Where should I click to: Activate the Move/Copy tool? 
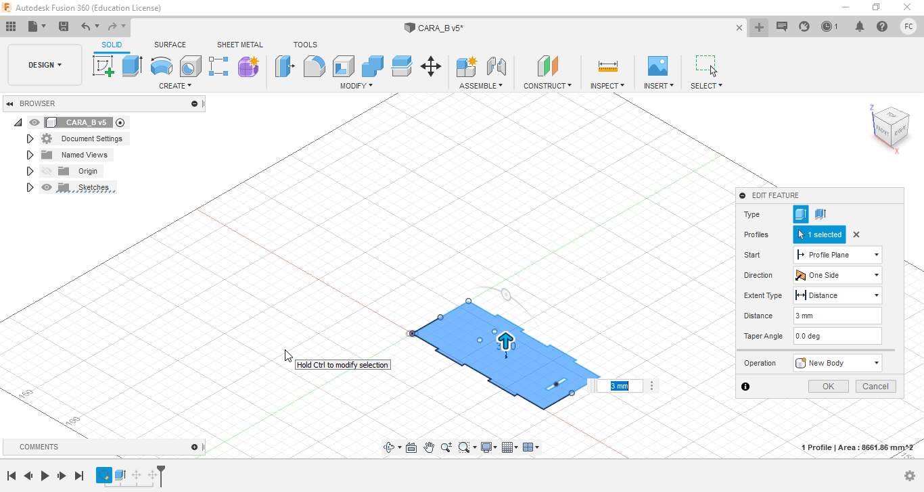(x=431, y=66)
